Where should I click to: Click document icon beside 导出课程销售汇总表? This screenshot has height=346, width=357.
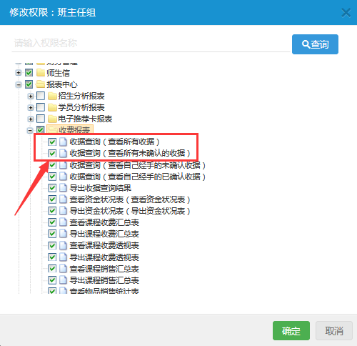coord(63,280)
